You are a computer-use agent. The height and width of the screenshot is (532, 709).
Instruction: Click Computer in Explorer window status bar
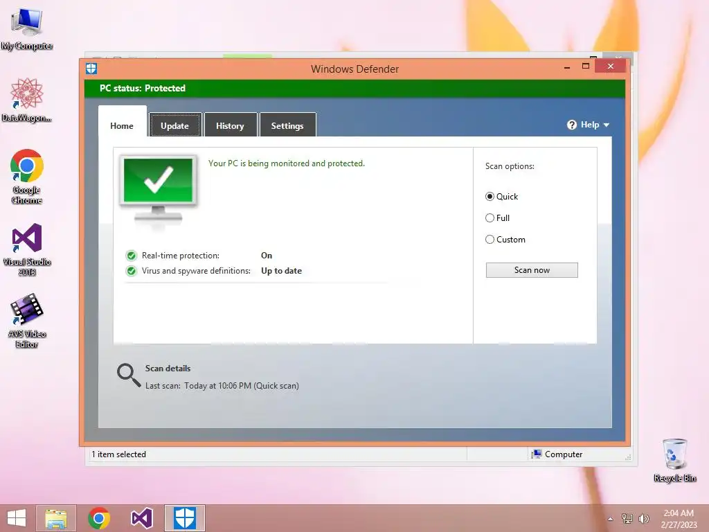click(x=557, y=454)
